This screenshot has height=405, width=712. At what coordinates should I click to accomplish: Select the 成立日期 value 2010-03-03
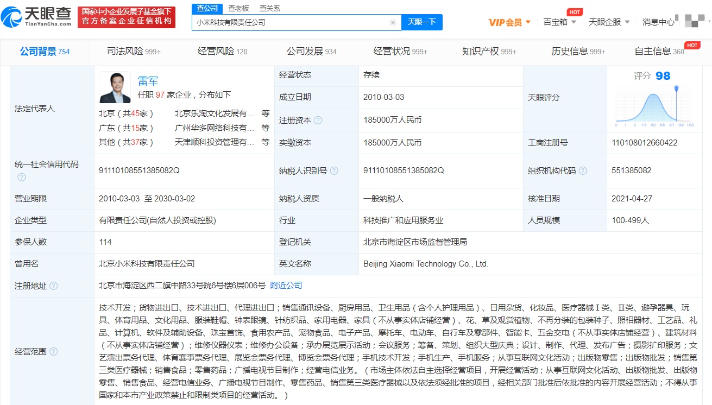pyautogui.click(x=384, y=97)
